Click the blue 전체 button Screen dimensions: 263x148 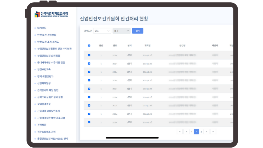(138, 31)
